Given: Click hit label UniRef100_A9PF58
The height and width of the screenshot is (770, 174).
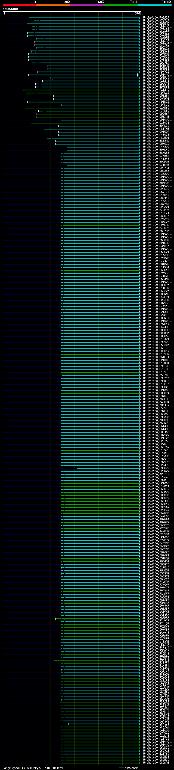Looking at the screenshot, I should tap(156, 39).
